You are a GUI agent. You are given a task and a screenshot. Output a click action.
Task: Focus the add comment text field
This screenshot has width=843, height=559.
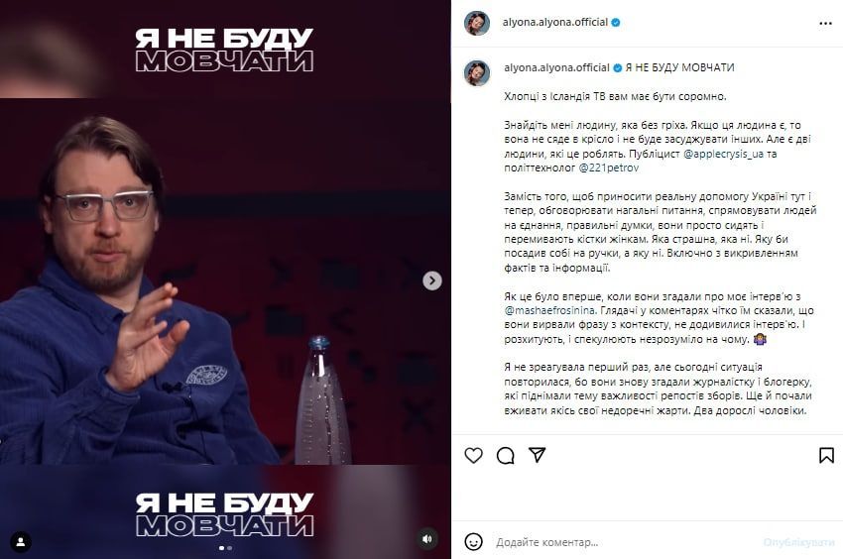point(624,542)
